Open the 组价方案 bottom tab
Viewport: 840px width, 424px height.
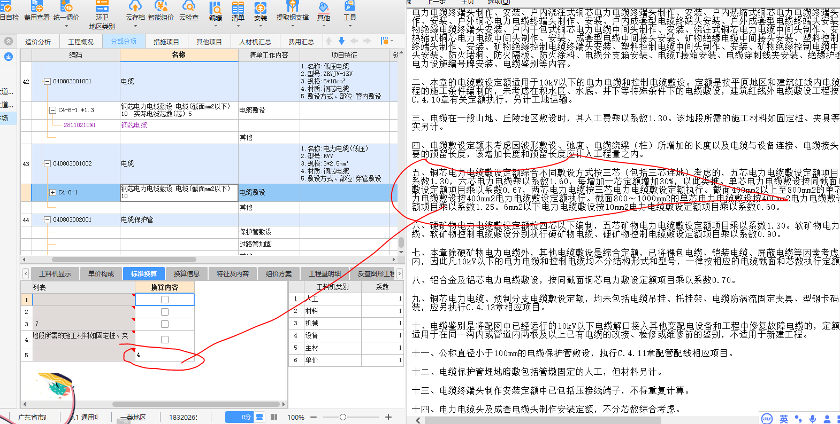click(x=279, y=273)
